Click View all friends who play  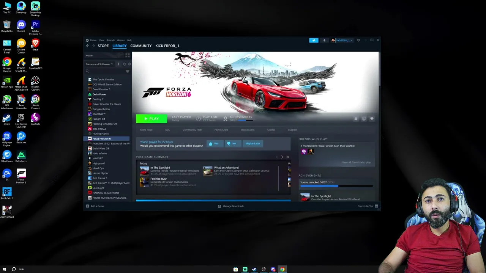[x=356, y=162]
